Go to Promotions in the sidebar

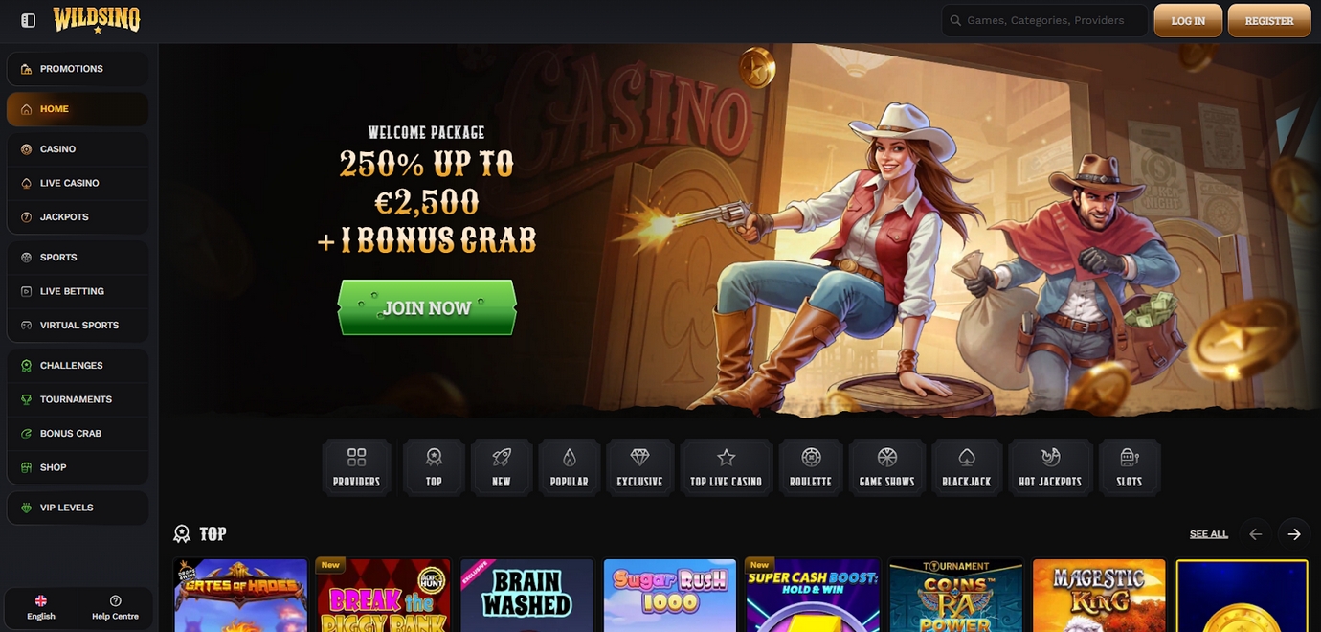click(x=78, y=69)
